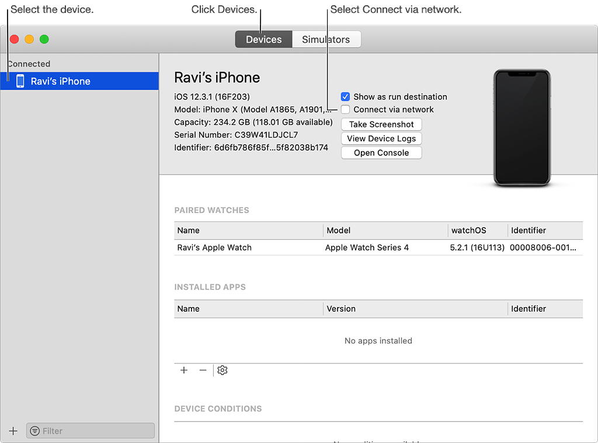The image size is (598, 443).
Task: Click the iOS 12.3.1 (16F203) text
Action: pyautogui.click(x=212, y=97)
